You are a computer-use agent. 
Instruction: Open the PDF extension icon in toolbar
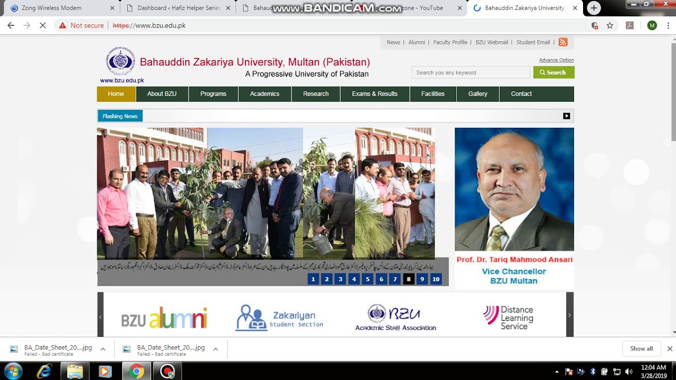click(630, 25)
